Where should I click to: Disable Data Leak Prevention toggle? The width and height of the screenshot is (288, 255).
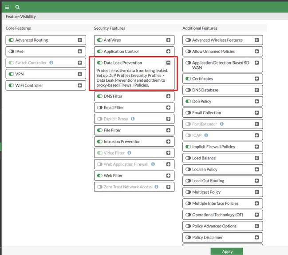pos(100,63)
